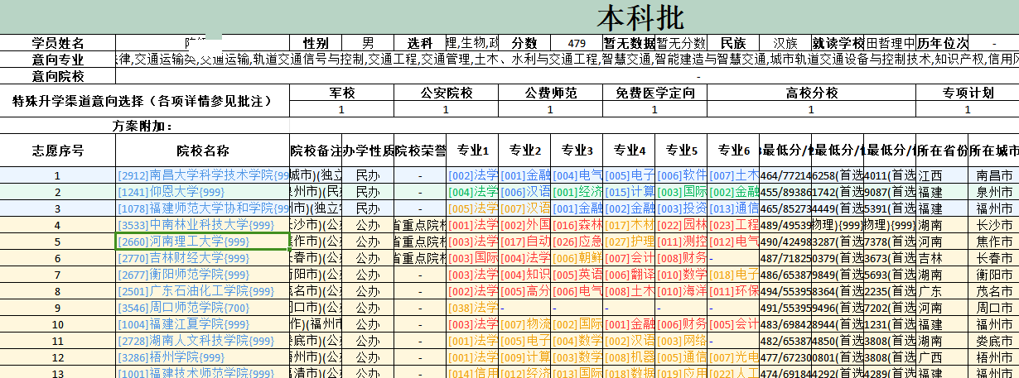Select the 周口市 city cell
Viewport: 1019px width, 378px height.
pos(993,308)
